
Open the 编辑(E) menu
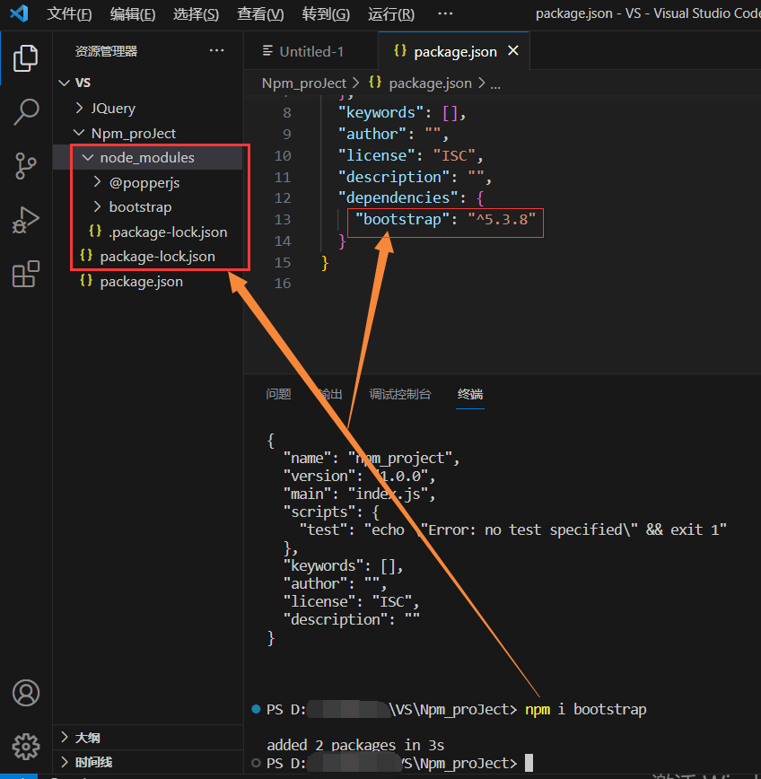(x=133, y=14)
